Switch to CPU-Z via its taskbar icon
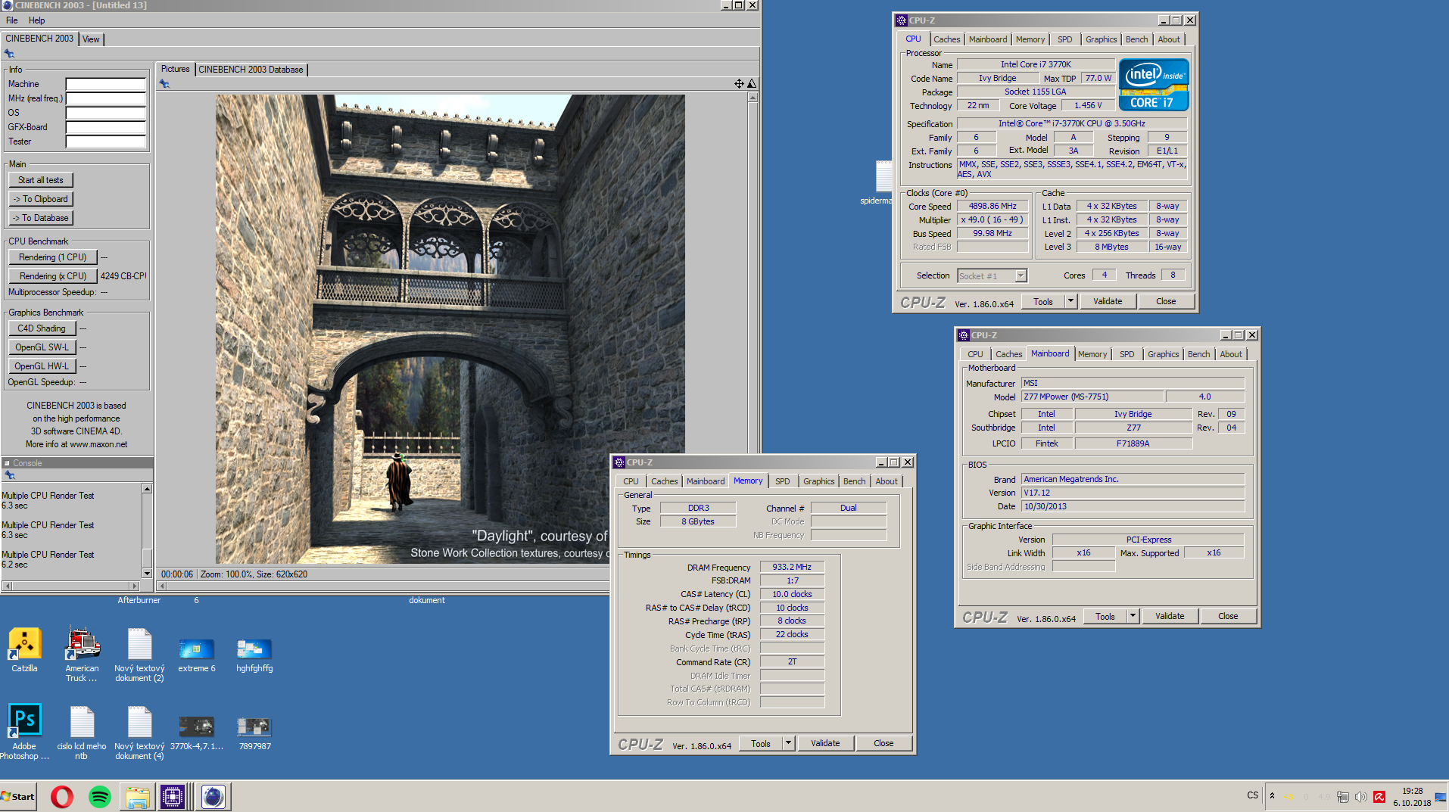 [x=172, y=796]
